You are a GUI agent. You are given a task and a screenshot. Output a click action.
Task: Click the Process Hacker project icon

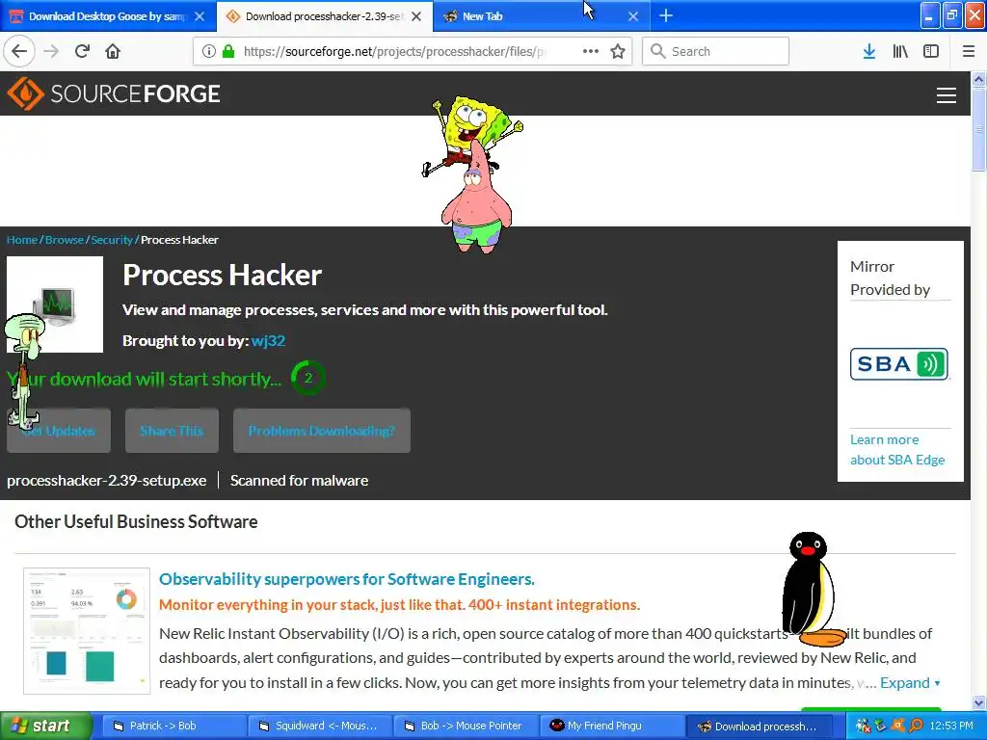coord(55,304)
